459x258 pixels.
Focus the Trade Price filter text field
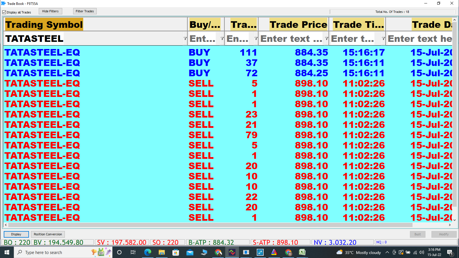(x=291, y=38)
